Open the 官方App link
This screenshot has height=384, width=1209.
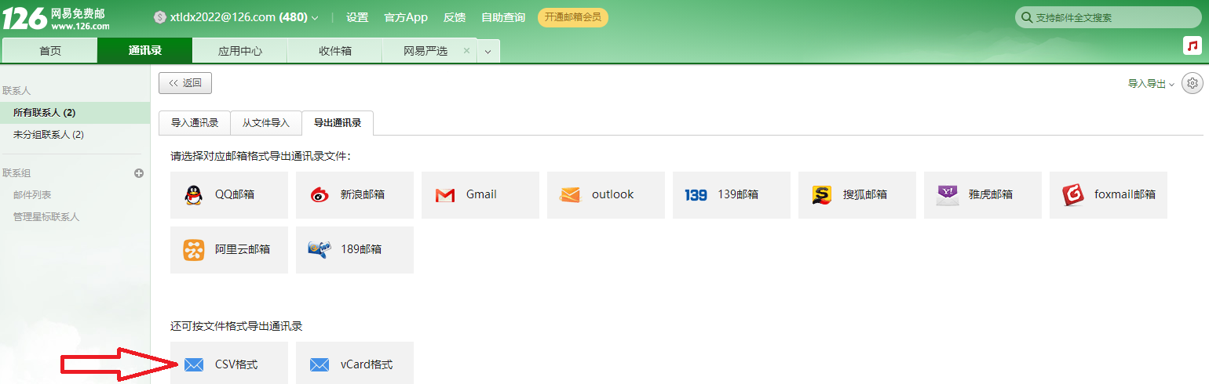coord(406,17)
